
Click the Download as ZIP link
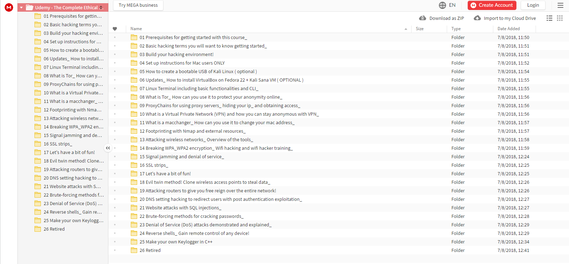(447, 18)
